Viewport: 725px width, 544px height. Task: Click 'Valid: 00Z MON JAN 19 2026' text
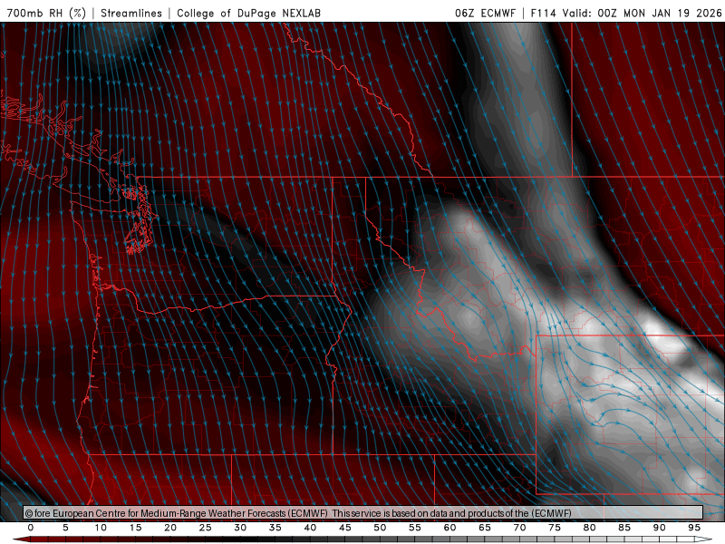click(642, 13)
